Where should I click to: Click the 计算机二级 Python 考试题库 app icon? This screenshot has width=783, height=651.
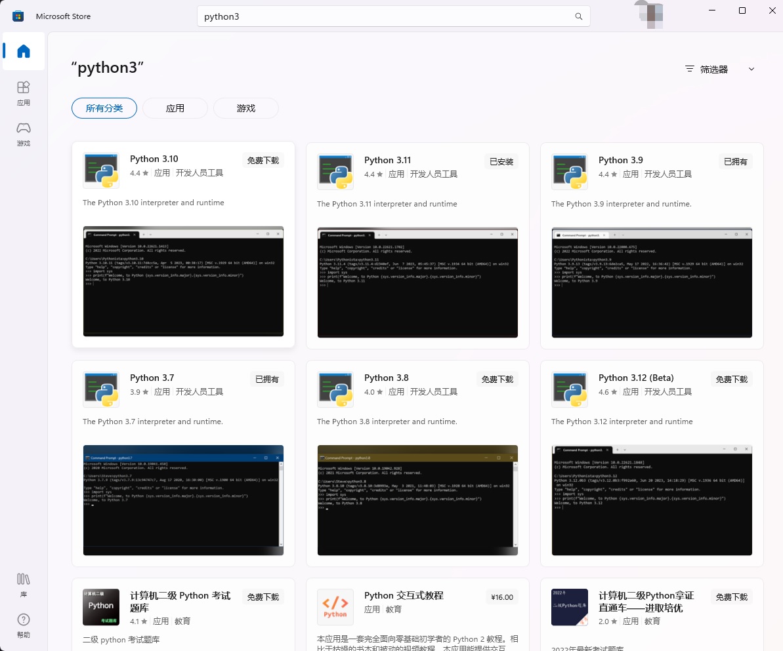[101, 607]
